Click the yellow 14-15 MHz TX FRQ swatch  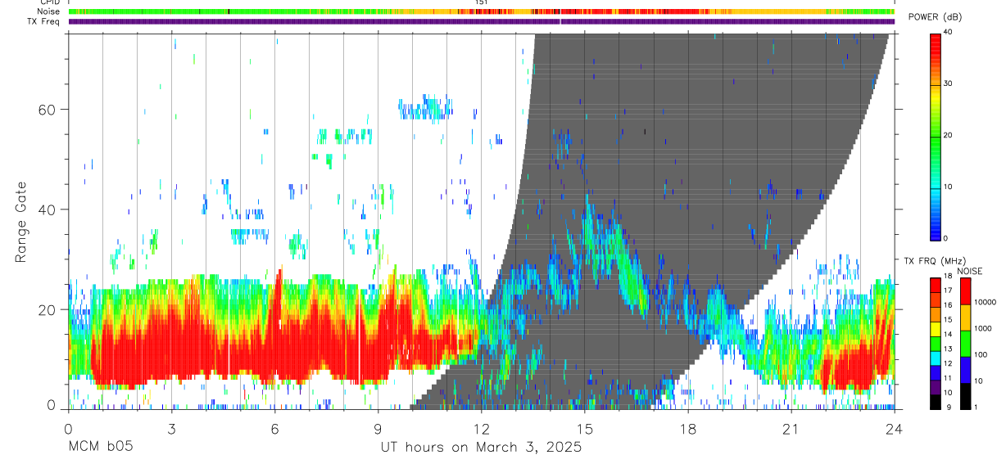[x=936, y=328]
